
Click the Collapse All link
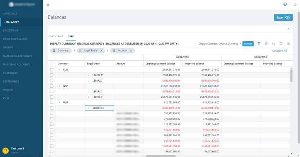[x=279, y=51]
